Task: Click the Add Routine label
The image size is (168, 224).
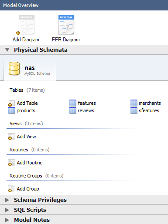Action: (x=30, y=163)
